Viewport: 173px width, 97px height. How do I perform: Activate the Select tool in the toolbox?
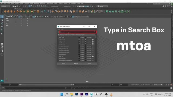pyautogui.click(x=2, y=17)
